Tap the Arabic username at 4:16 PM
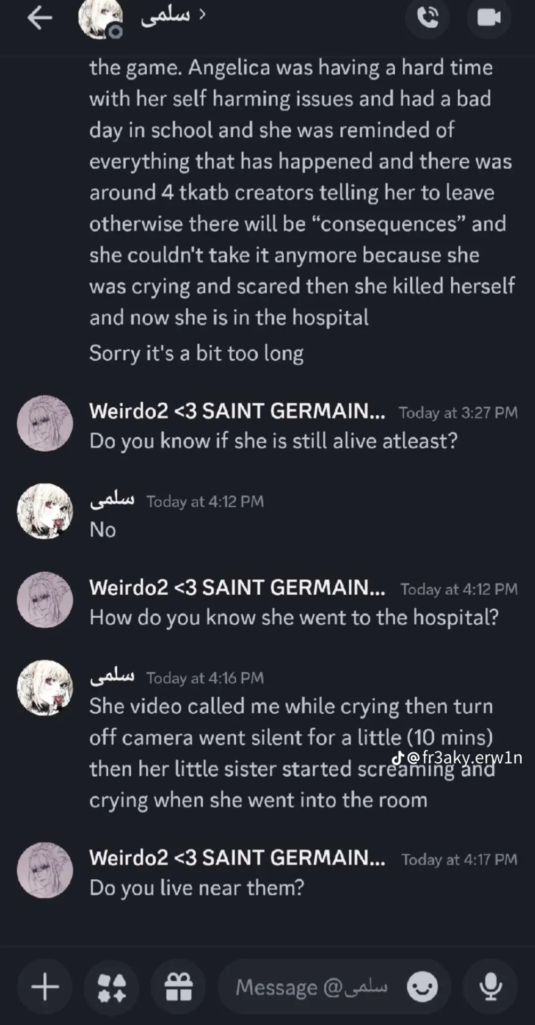Image resolution: width=535 pixels, height=1025 pixels. click(112, 677)
